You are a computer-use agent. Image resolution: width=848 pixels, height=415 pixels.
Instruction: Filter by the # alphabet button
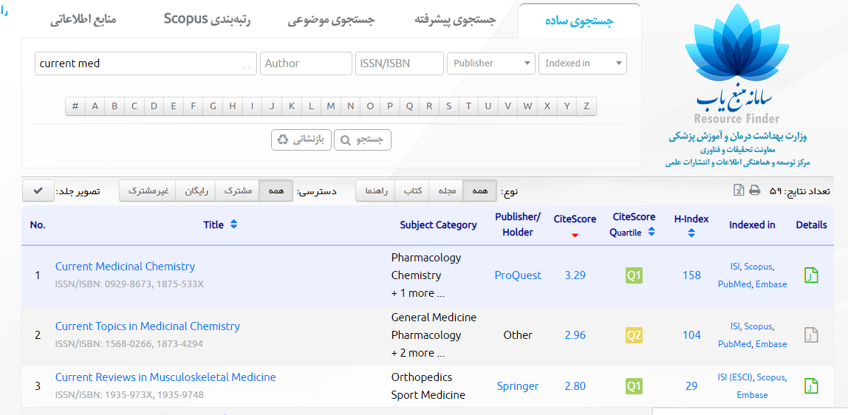[75, 106]
